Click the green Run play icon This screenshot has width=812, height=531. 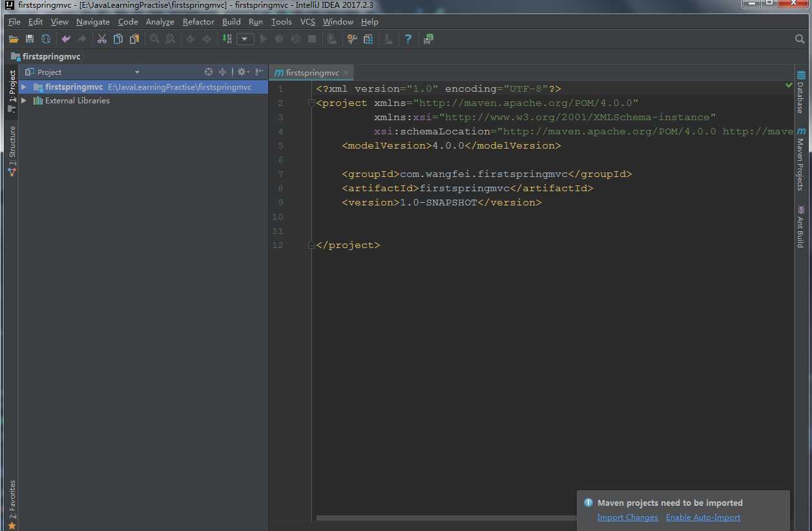[263, 39]
